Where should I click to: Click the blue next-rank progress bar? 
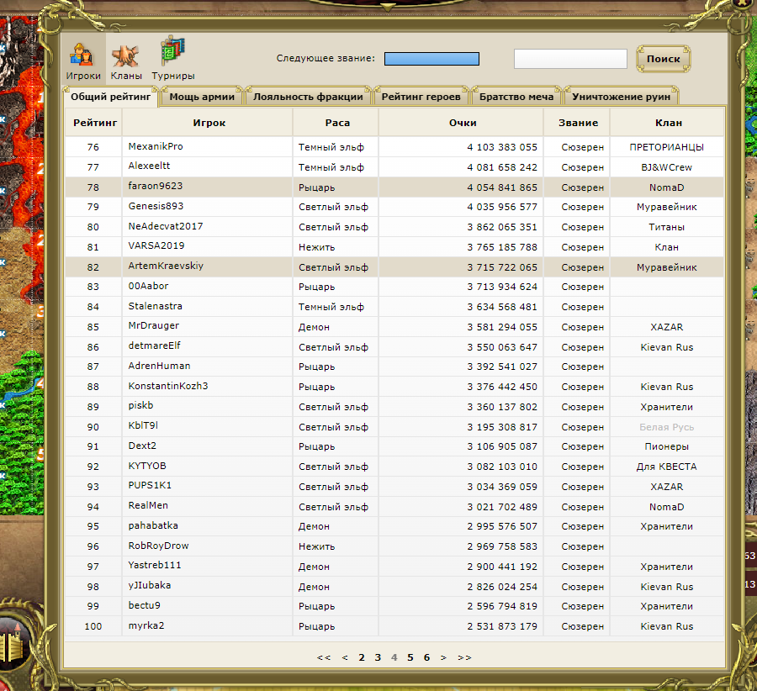431,59
